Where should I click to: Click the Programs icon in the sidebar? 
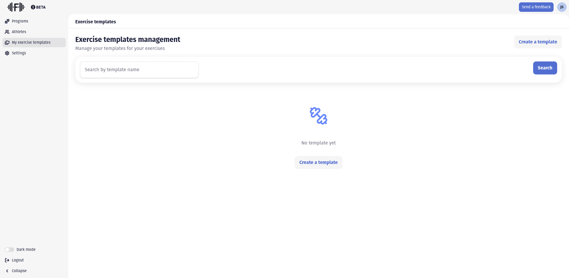pos(7,21)
